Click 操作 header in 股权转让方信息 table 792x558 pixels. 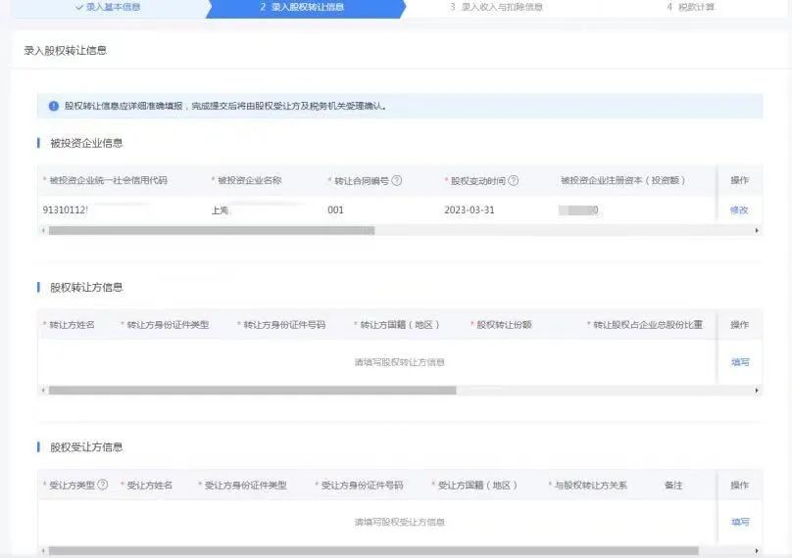(x=739, y=324)
